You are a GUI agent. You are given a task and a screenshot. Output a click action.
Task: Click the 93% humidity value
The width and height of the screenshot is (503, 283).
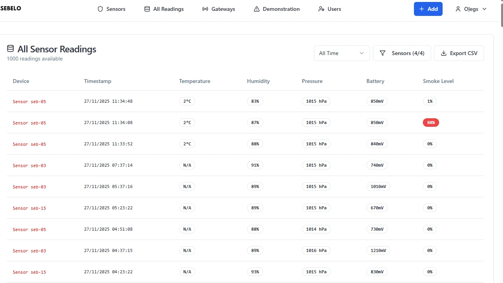click(x=255, y=272)
